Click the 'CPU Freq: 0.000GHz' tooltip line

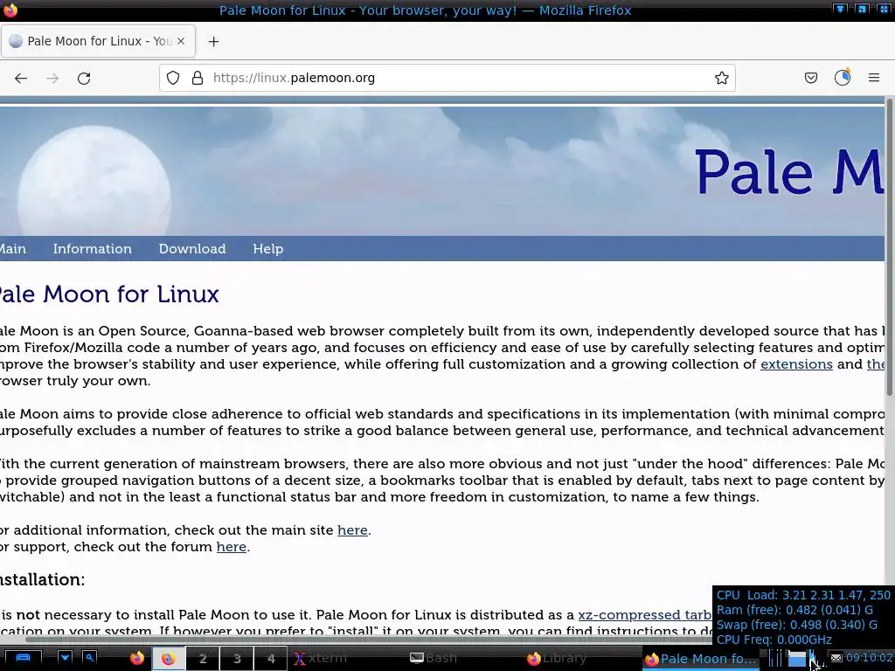click(774, 640)
